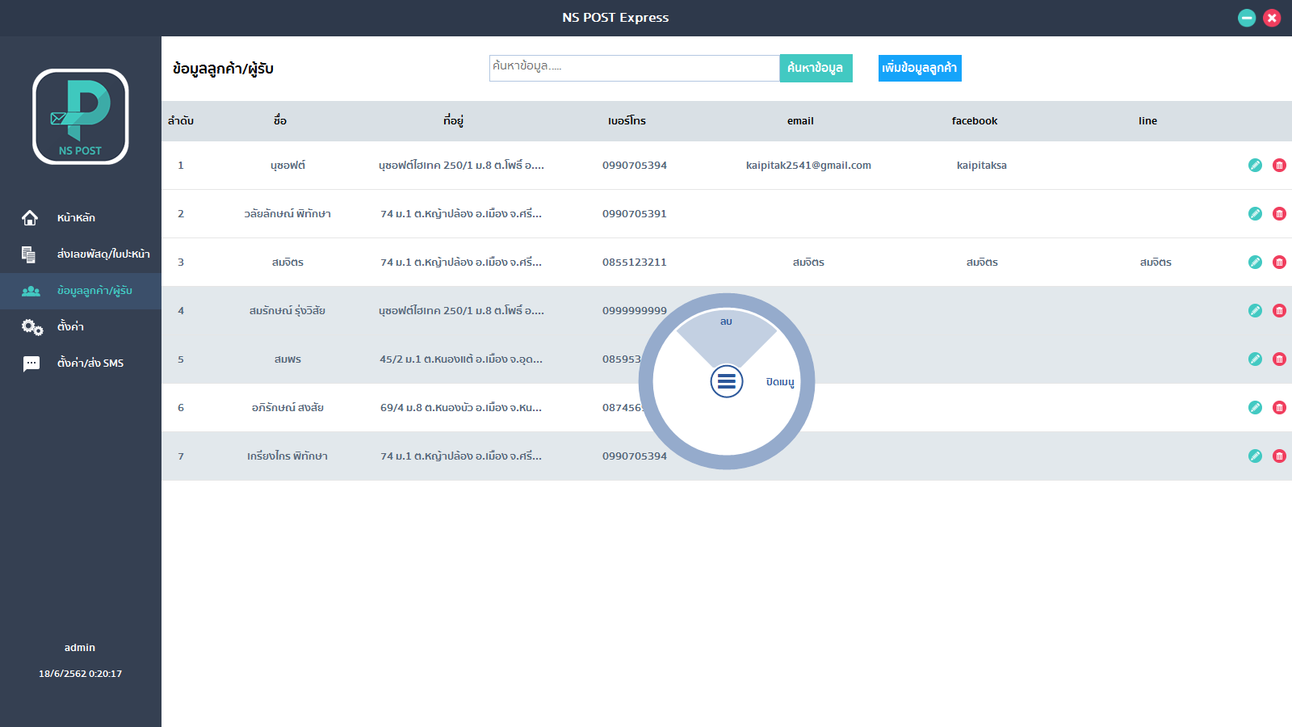Screen dimensions: 1292x727
Task: Delete row 7 เกรียงไกร พิทักษา
Action: click(x=1279, y=456)
